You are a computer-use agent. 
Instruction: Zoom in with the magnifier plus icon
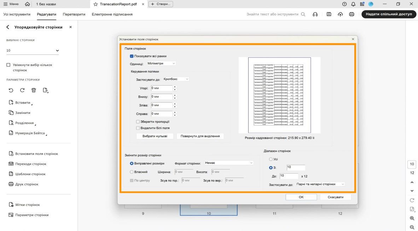pos(412,218)
